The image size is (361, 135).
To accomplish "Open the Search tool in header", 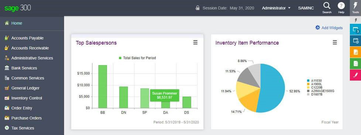I will pyautogui.click(x=327, y=8).
